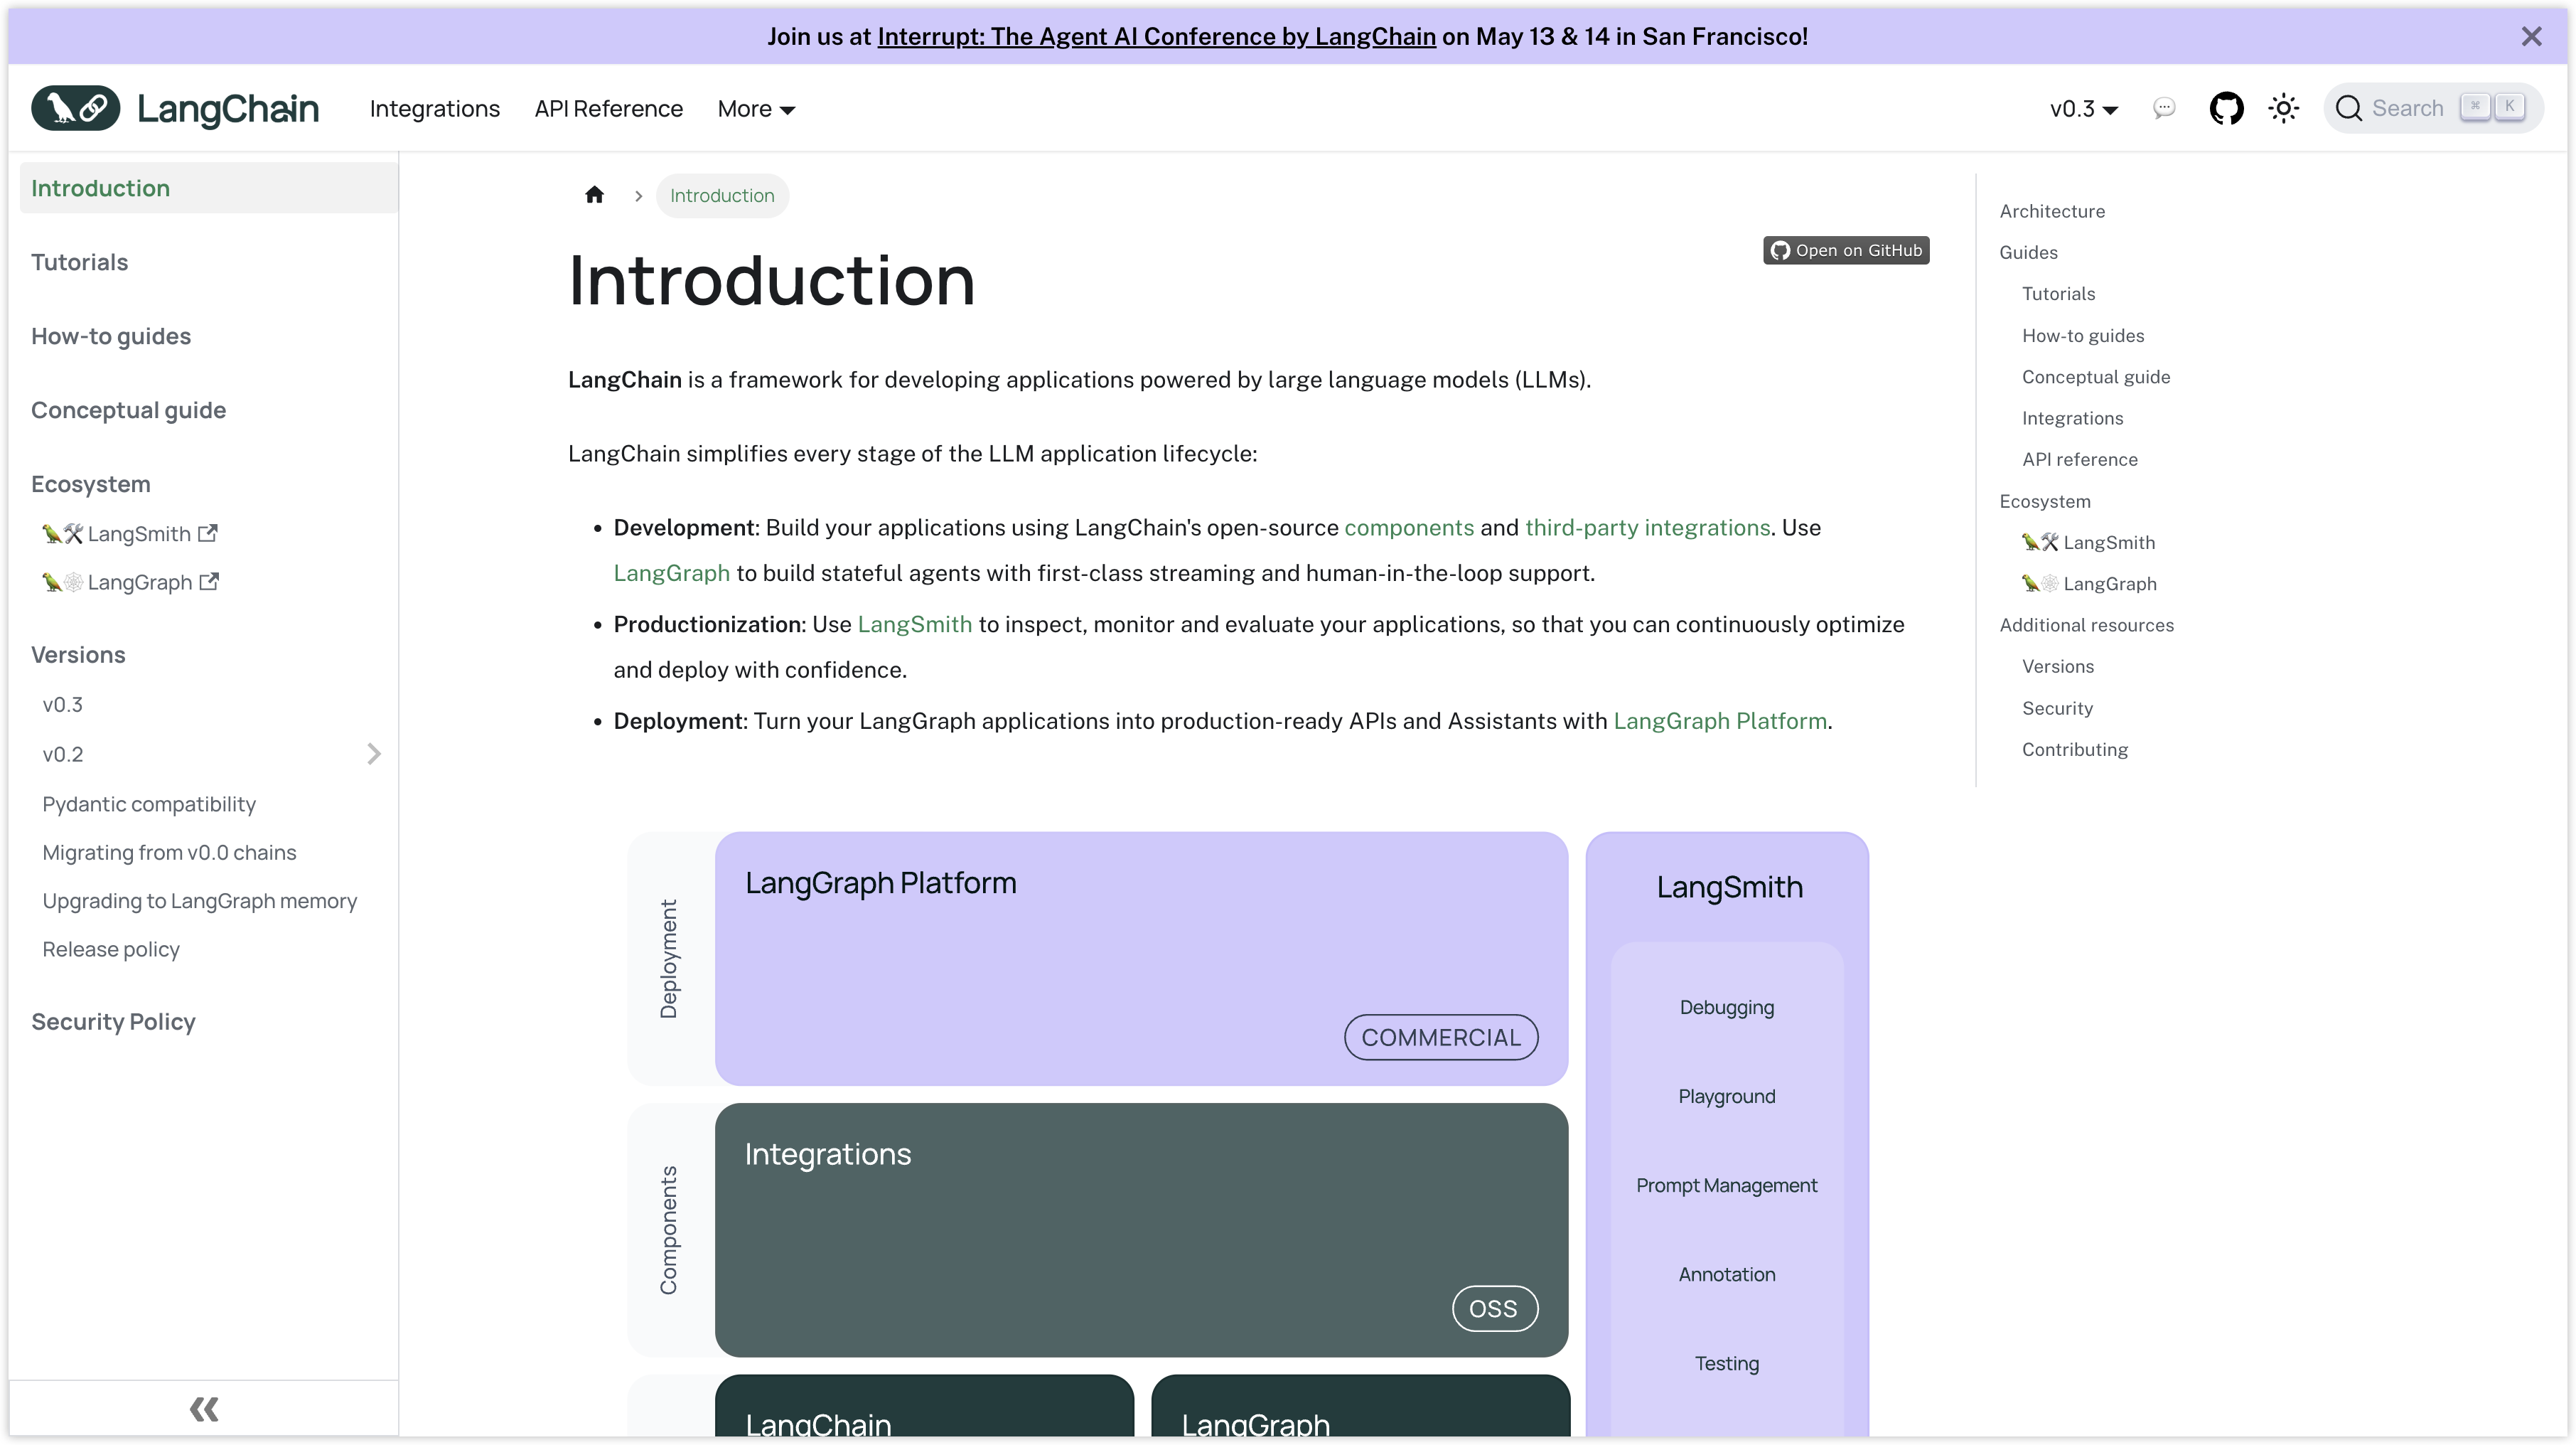Viewport: 2576px width, 1445px height.
Task: Click the Open on GitHub button
Action: (1847, 250)
